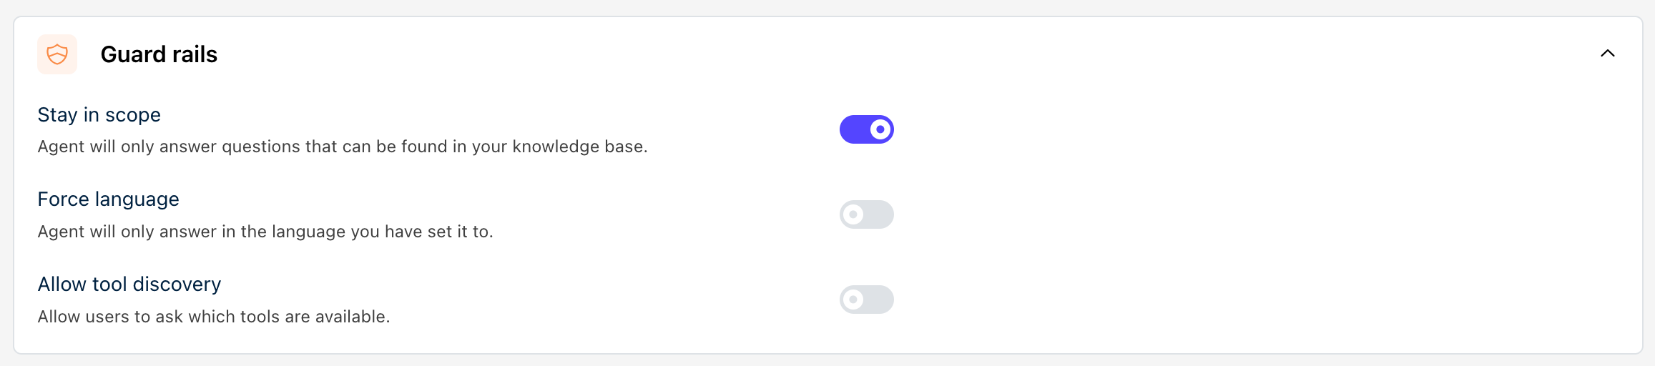Click the "which tools are available" description

[213, 317]
